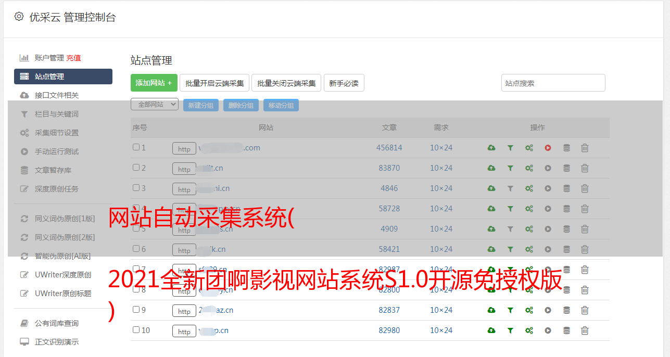Delete site 2 with its trash icon
This screenshot has width=670, height=357.
click(x=585, y=168)
